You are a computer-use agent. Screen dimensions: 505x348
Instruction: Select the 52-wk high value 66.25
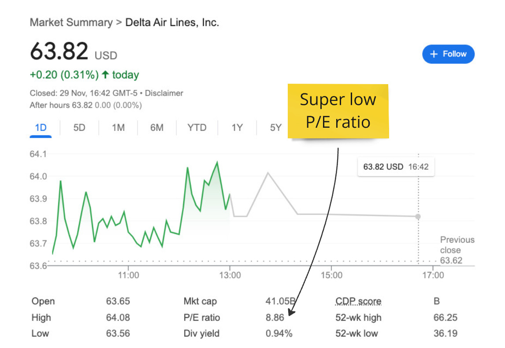445,317
